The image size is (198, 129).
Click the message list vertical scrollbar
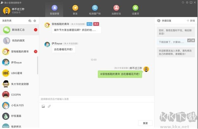point(37,65)
